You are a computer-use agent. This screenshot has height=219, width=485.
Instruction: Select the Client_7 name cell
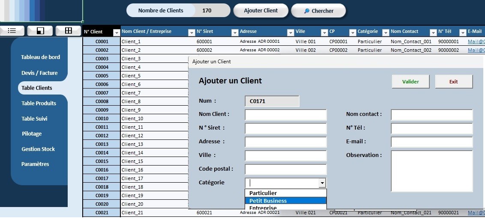tap(155, 93)
